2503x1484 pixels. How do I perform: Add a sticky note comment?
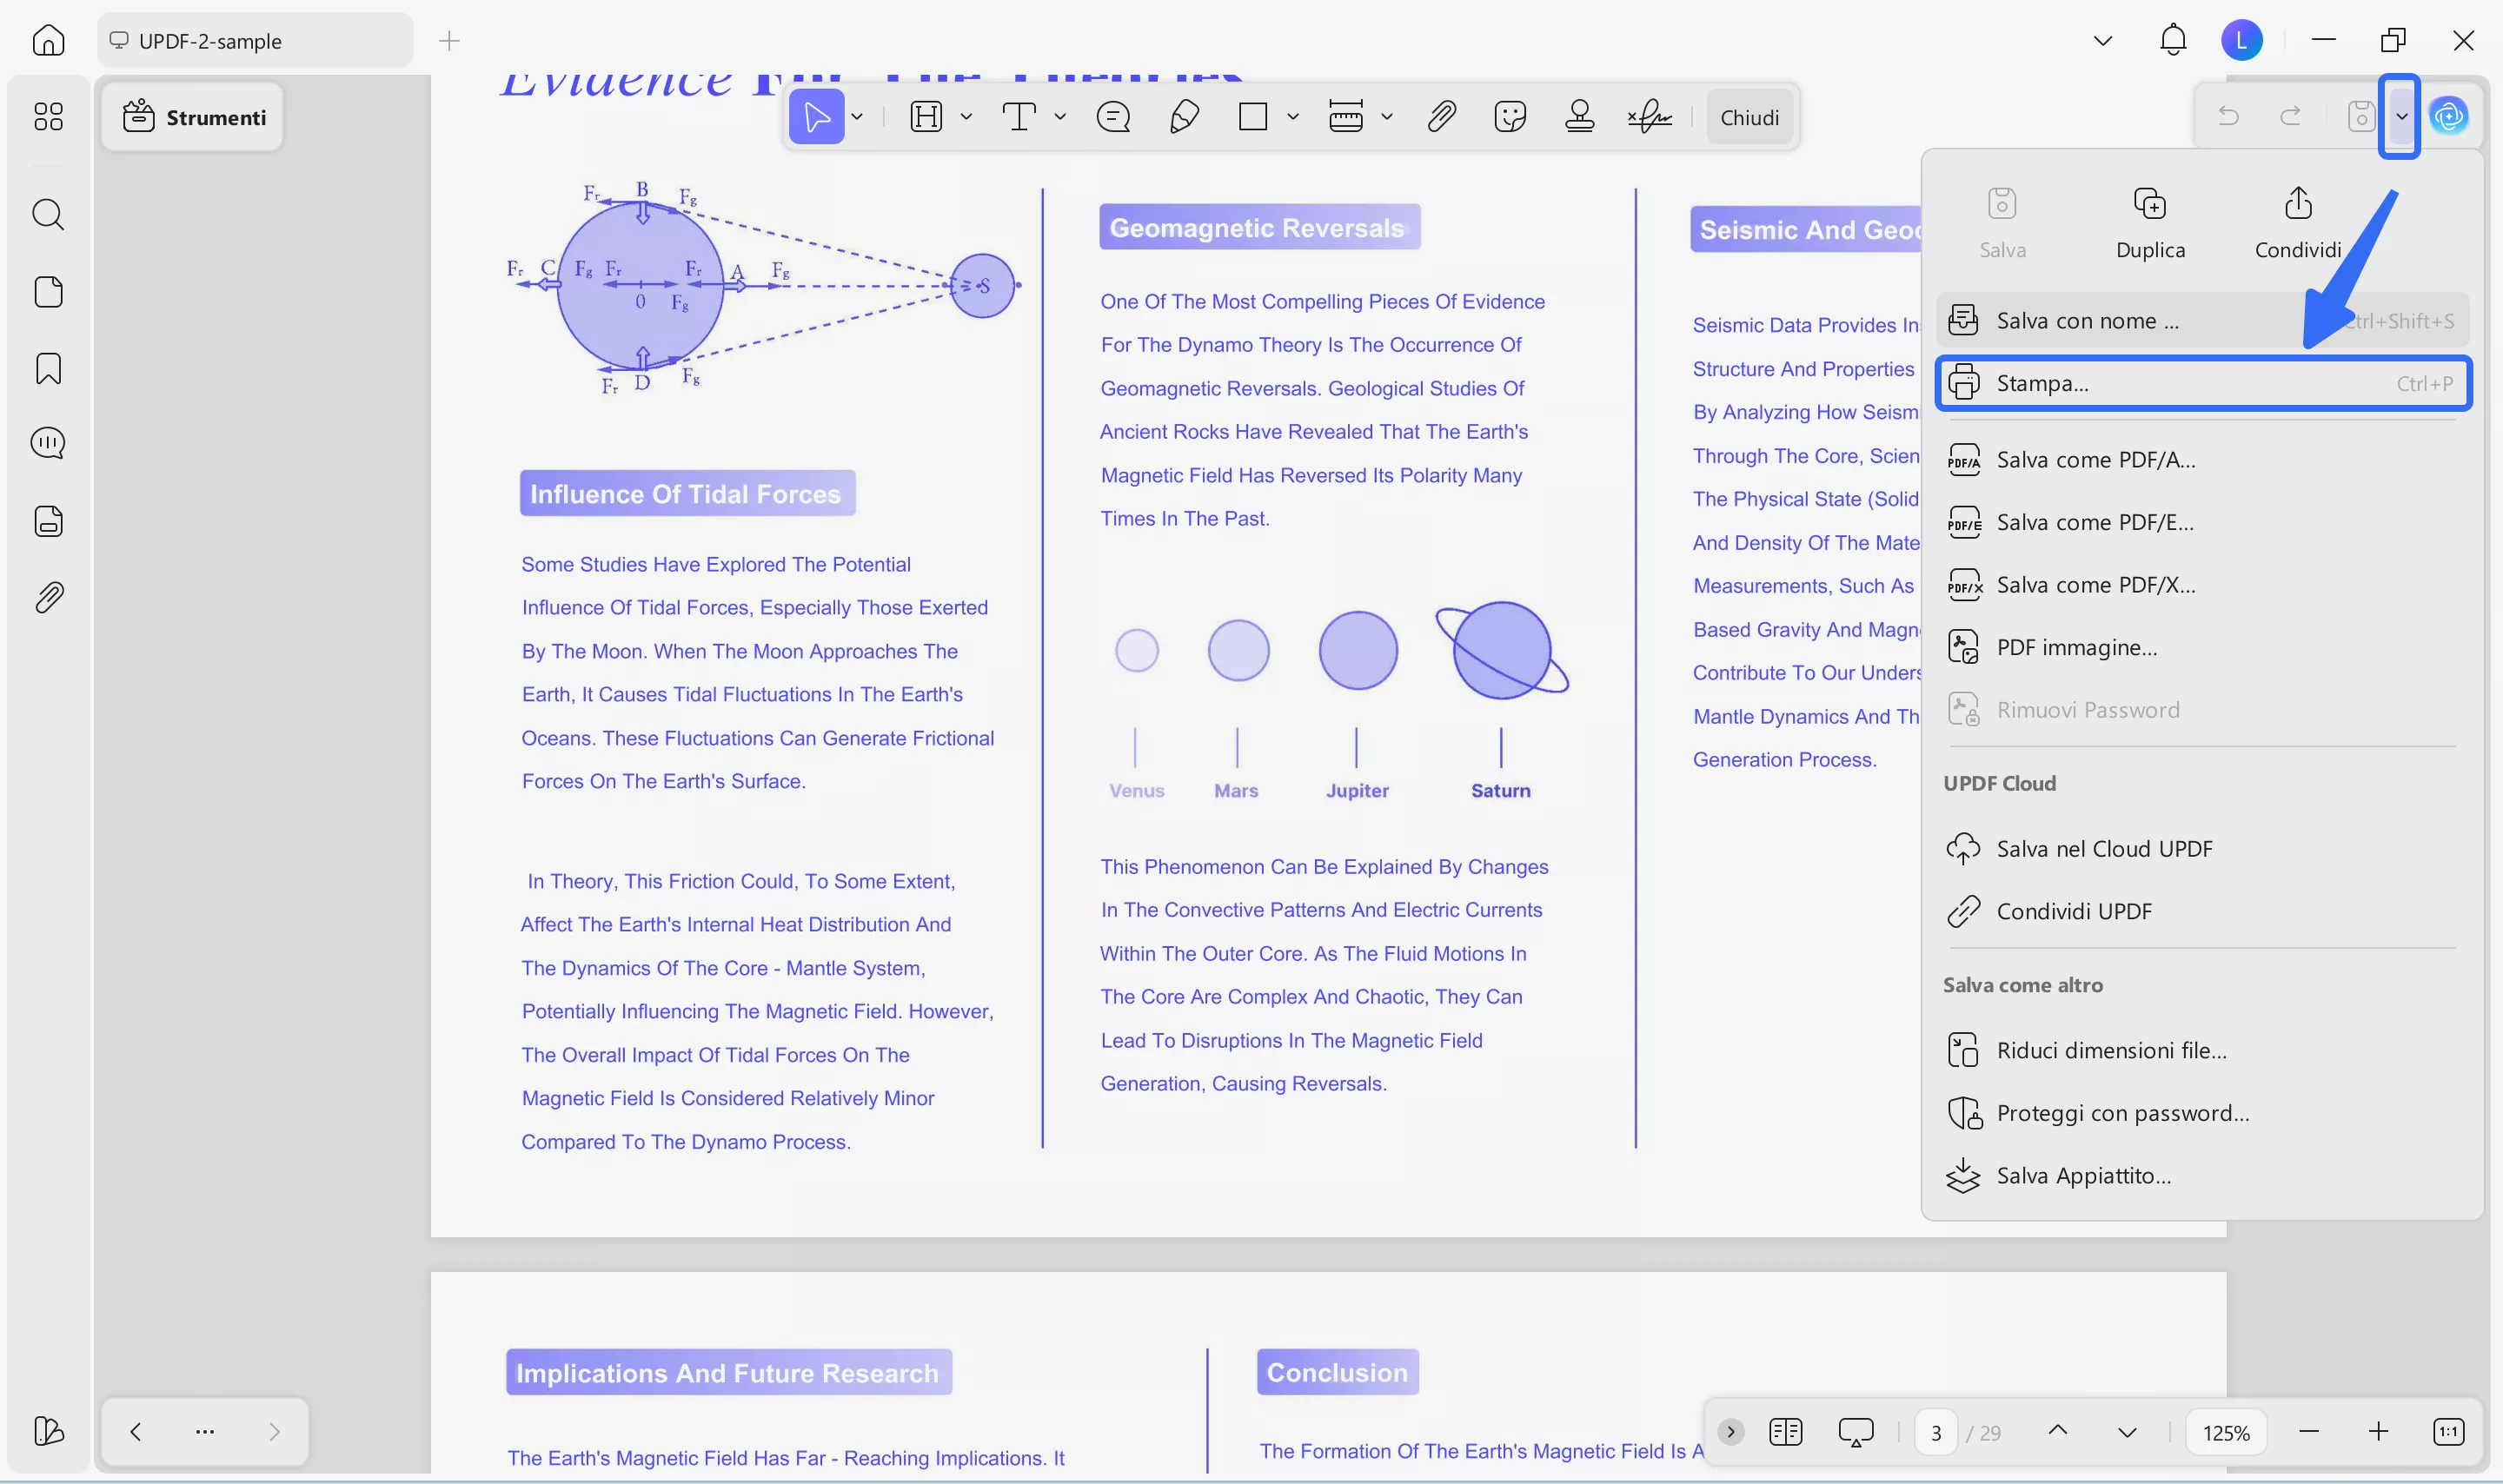click(x=1113, y=117)
